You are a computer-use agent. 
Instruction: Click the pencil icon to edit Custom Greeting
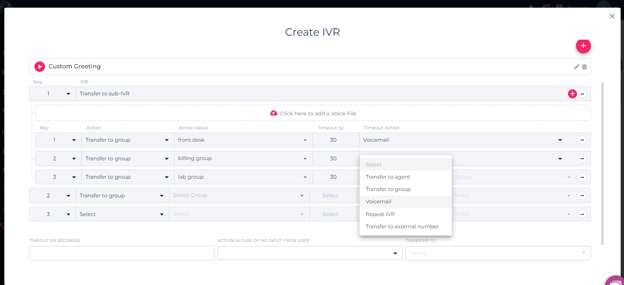pyautogui.click(x=576, y=67)
